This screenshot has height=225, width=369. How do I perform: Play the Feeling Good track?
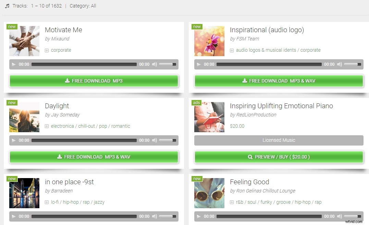tap(199, 216)
